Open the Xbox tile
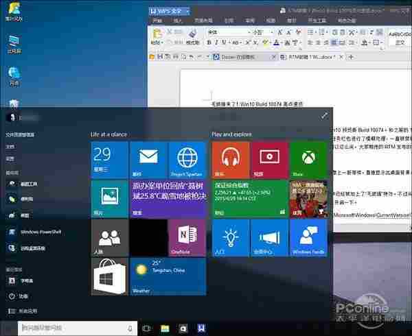The image size is (412, 336). point(308,160)
